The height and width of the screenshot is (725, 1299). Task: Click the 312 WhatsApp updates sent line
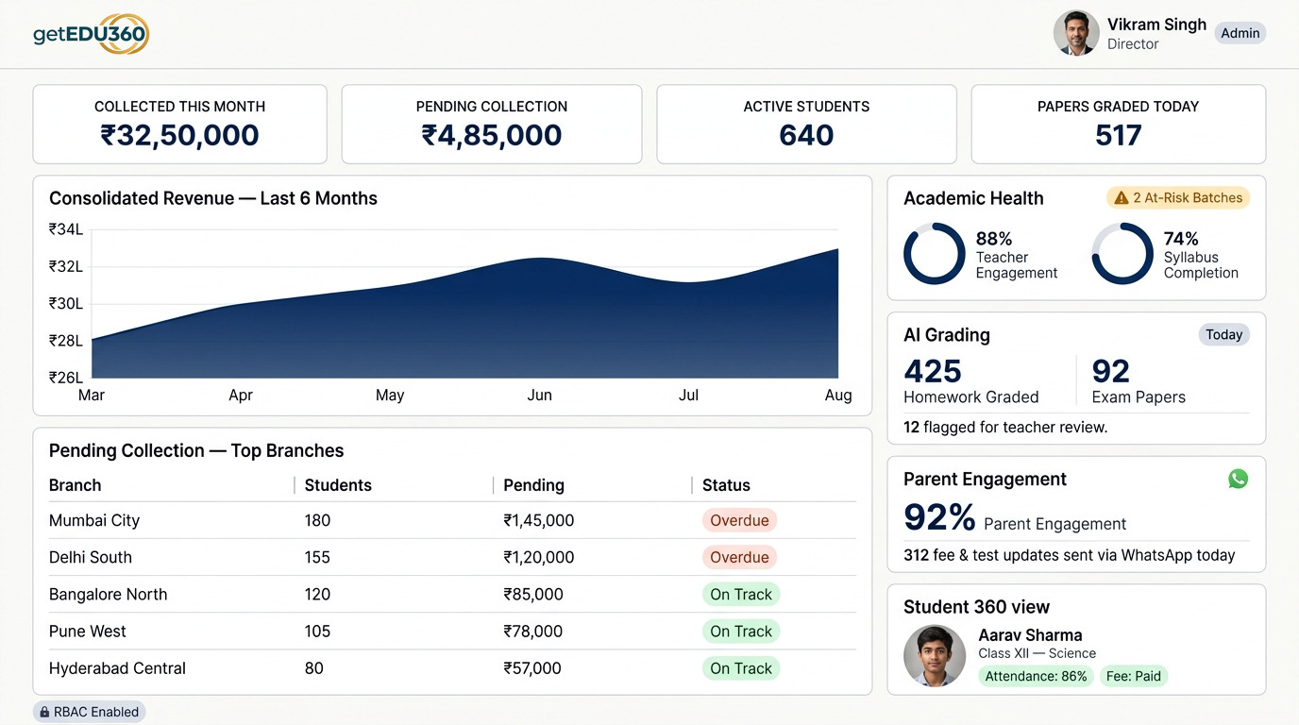(x=1070, y=555)
